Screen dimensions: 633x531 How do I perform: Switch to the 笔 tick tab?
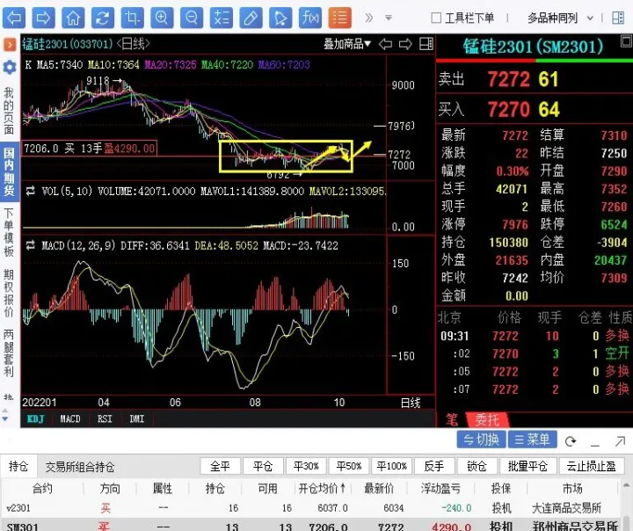451,420
